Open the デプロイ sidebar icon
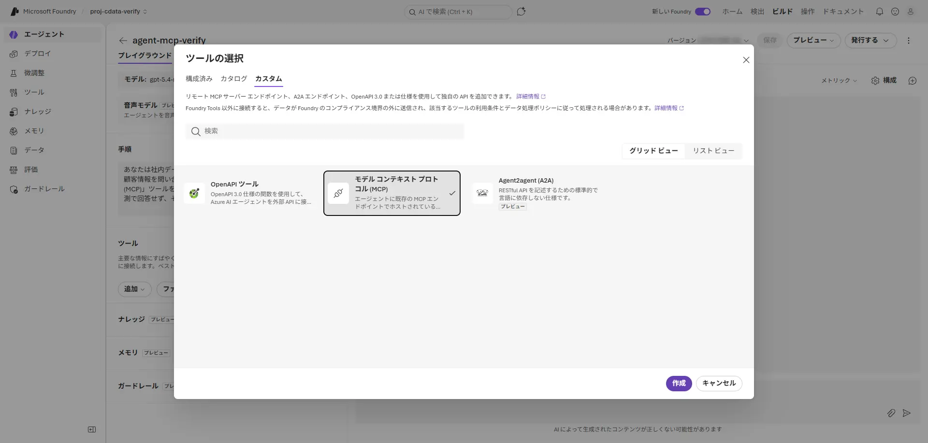928x443 pixels. (14, 54)
